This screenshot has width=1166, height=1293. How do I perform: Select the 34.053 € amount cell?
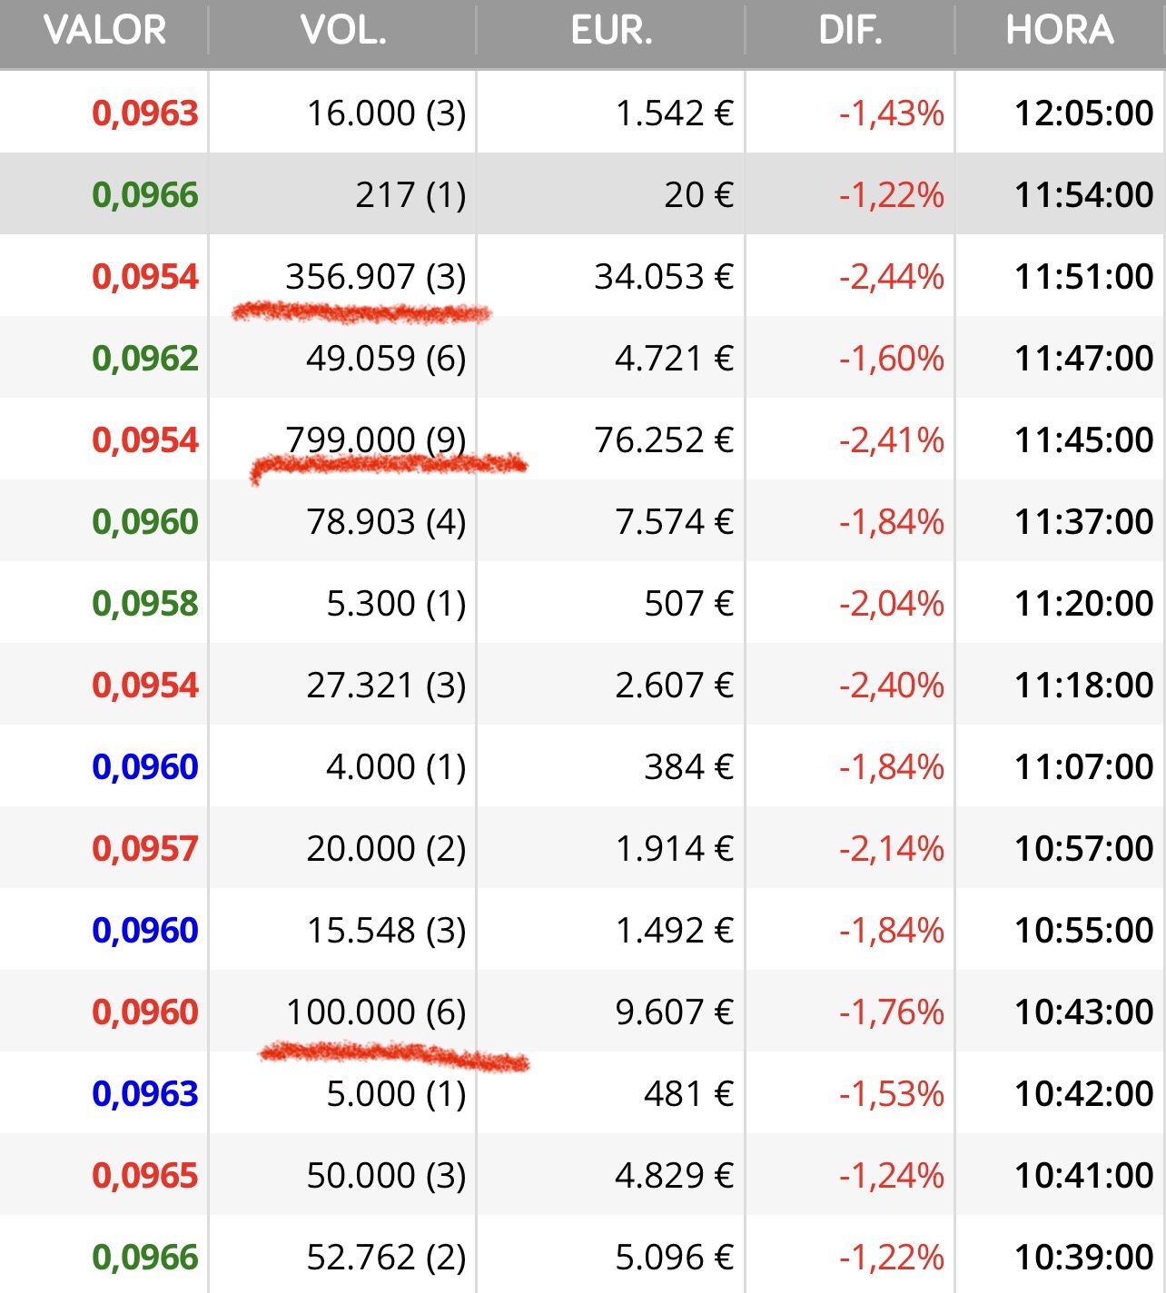pyautogui.click(x=663, y=277)
